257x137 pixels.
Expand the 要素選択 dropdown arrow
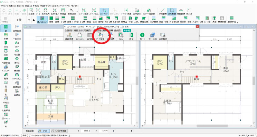77,12
